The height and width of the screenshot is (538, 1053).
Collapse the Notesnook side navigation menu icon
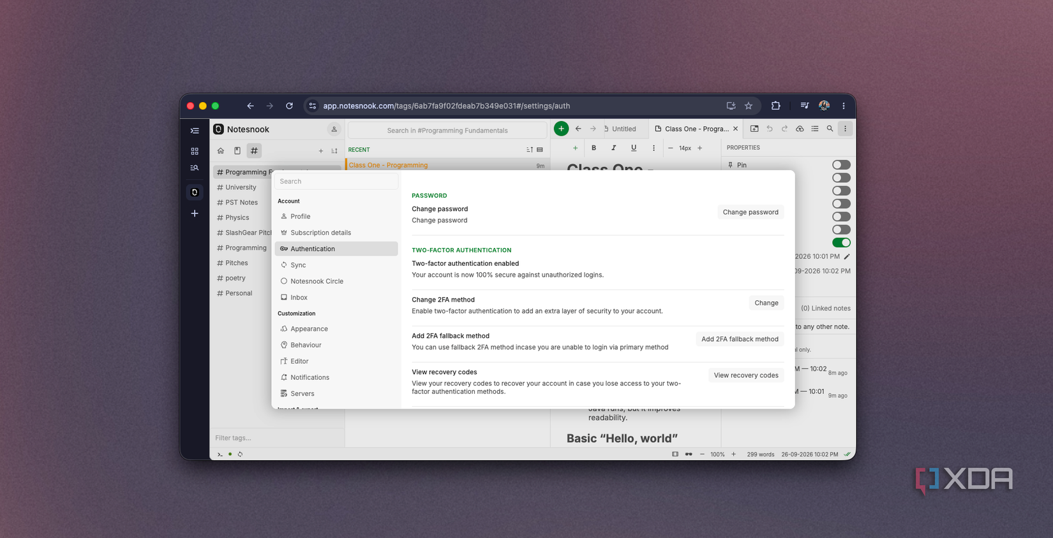[195, 131]
